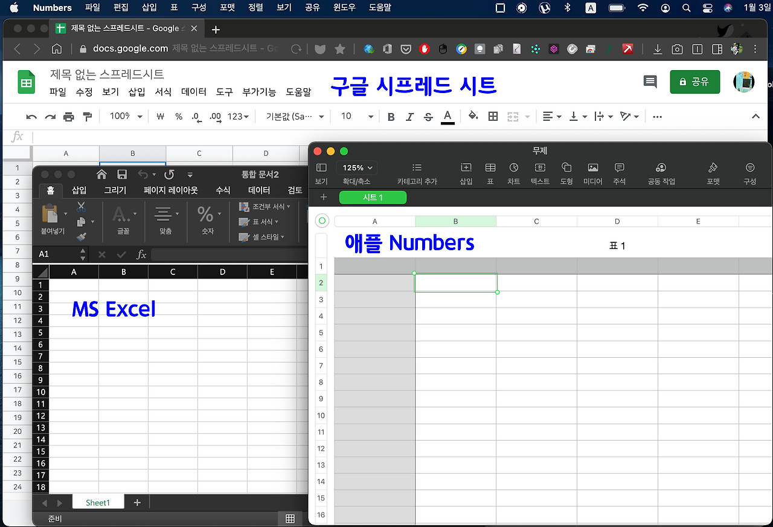Insert a 표 from the Numbers toolbar
This screenshot has width=773, height=527.
[490, 172]
